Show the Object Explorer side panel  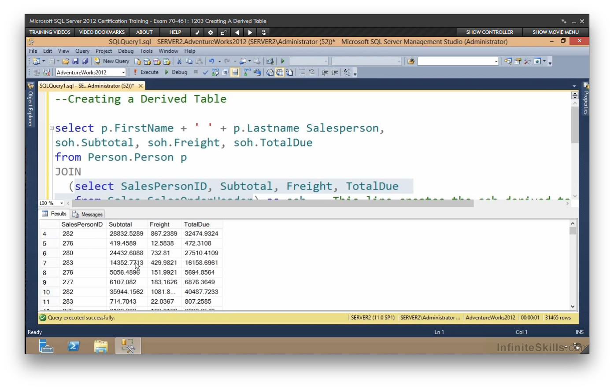point(30,105)
